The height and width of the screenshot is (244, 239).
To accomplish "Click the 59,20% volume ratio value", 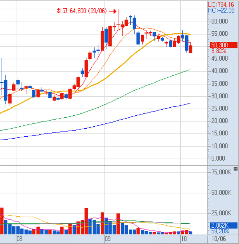I will 220,231.
